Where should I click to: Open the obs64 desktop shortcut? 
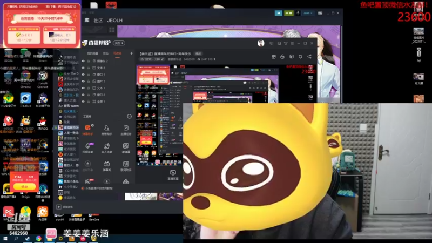pos(59,217)
